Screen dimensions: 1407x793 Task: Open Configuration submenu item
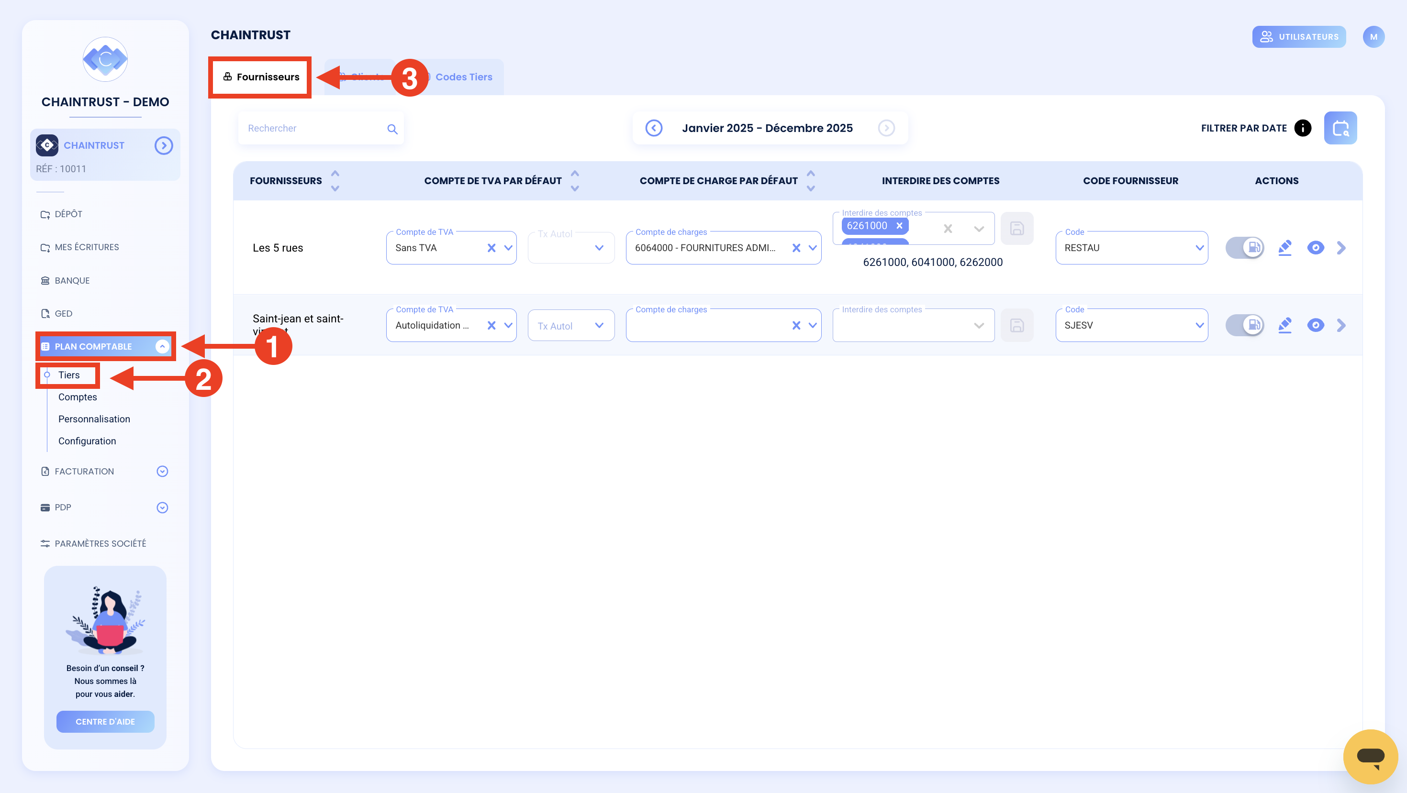[x=87, y=441]
